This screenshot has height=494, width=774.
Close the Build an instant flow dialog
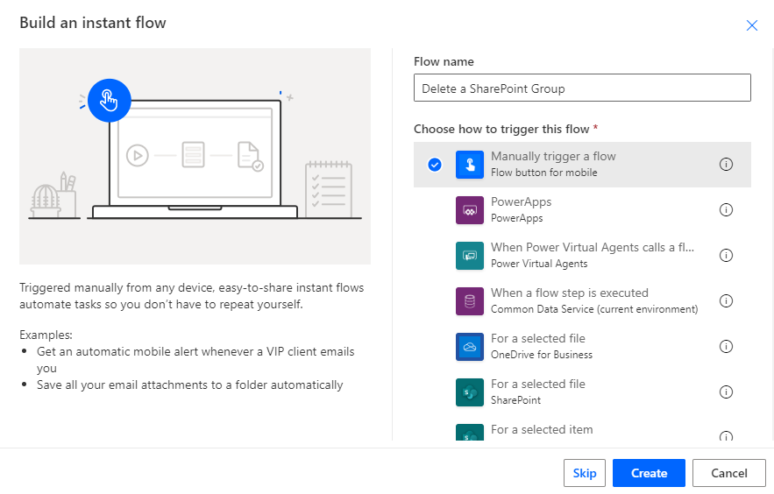pyautogui.click(x=751, y=25)
